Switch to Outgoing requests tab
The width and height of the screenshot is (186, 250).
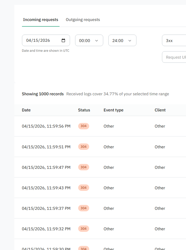tap(83, 20)
